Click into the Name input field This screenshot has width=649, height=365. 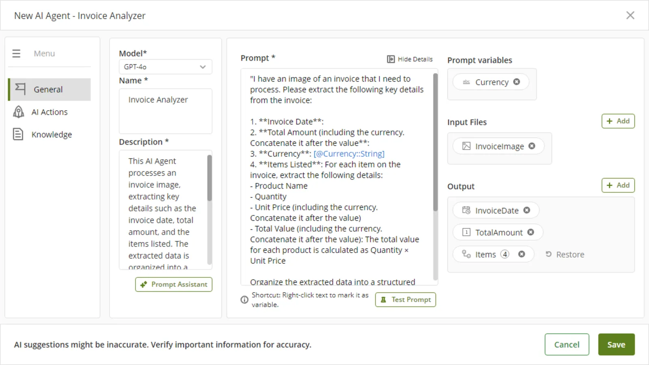[x=165, y=111]
